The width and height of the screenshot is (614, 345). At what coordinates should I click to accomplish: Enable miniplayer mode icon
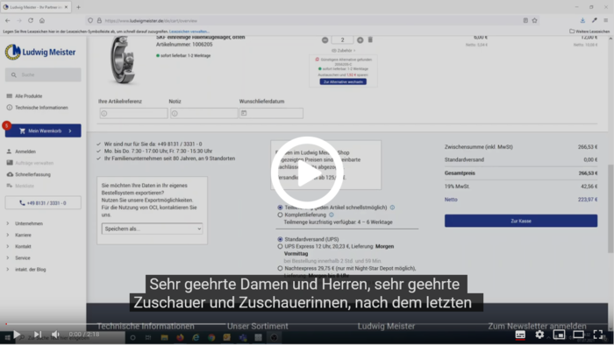pyautogui.click(x=560, y=334)
